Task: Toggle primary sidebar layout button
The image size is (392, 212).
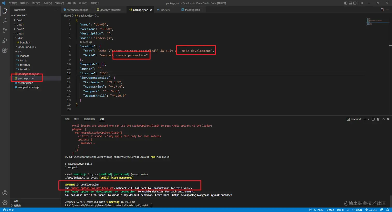Action: click(x=346, y=3)
